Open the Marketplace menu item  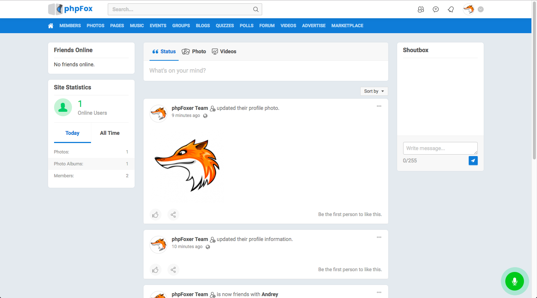347,26
